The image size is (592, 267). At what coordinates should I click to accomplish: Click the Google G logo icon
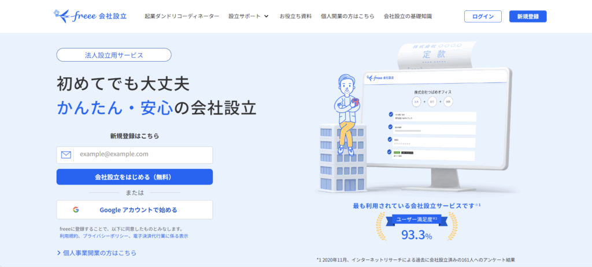point(76,210)
